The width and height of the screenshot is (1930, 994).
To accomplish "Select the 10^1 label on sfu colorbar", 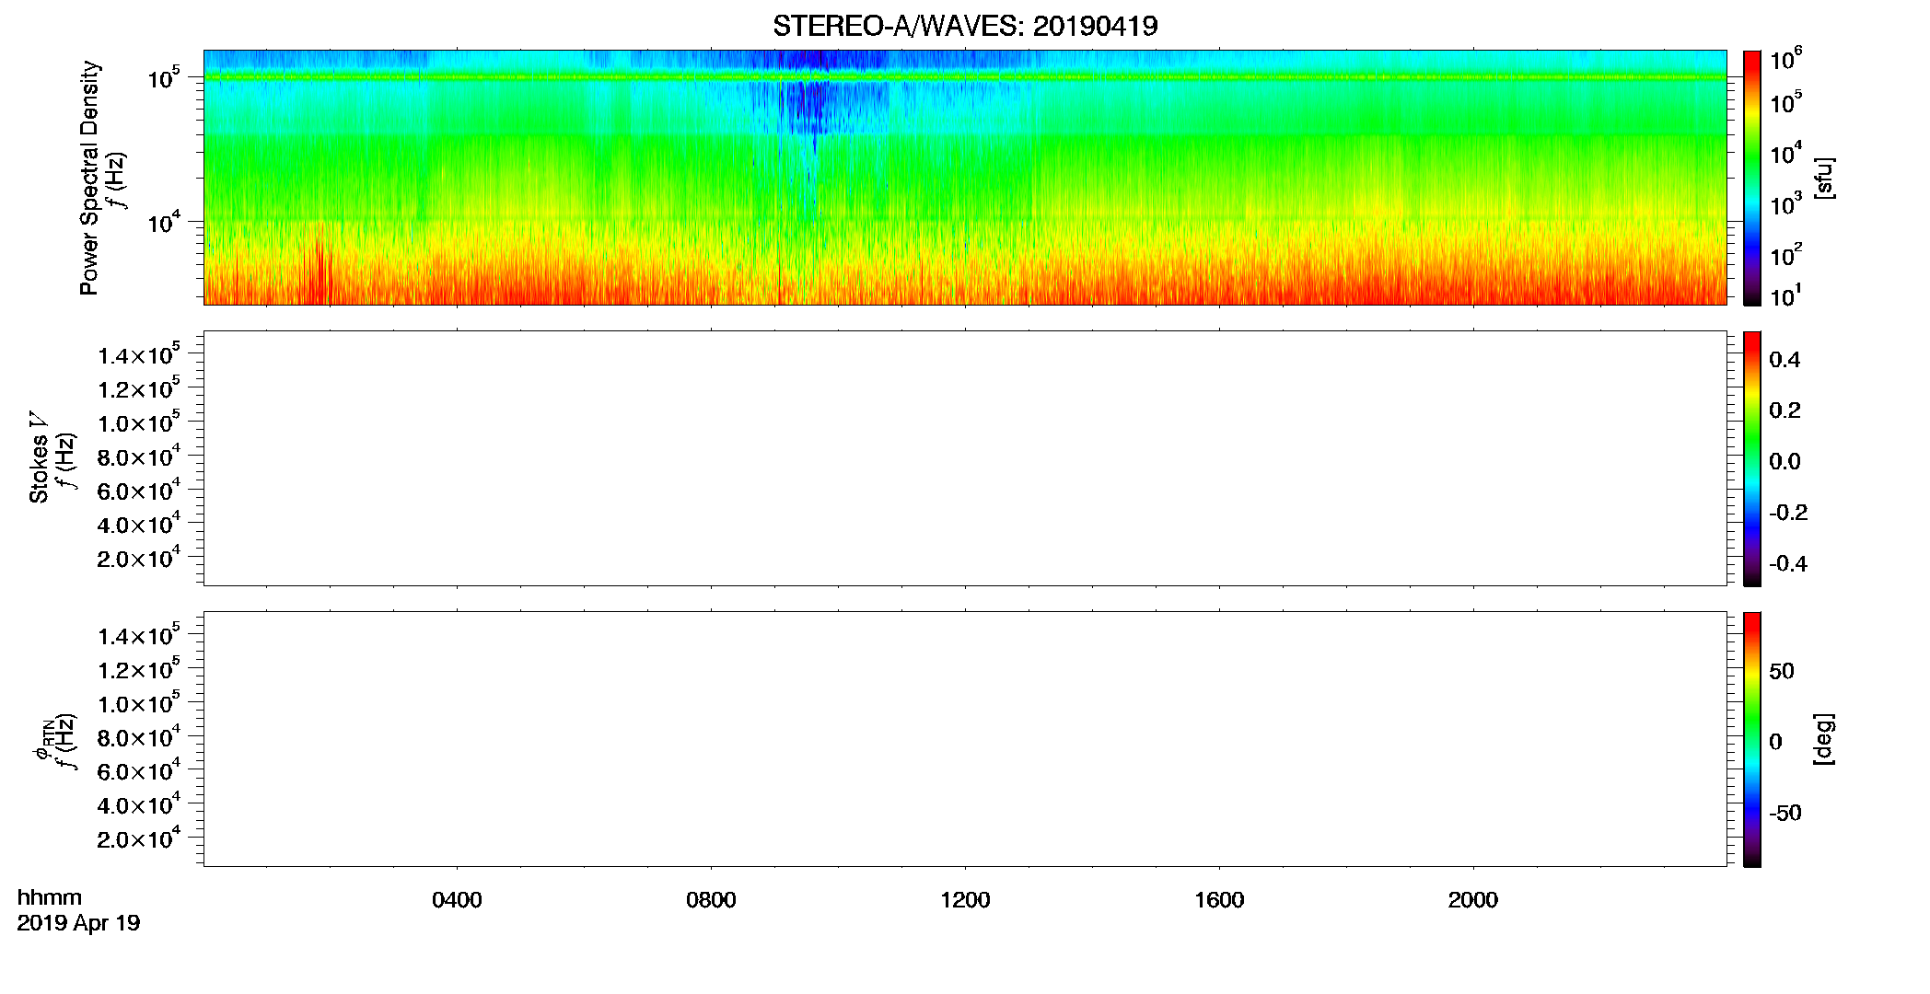I will [x=1785, y=295].
